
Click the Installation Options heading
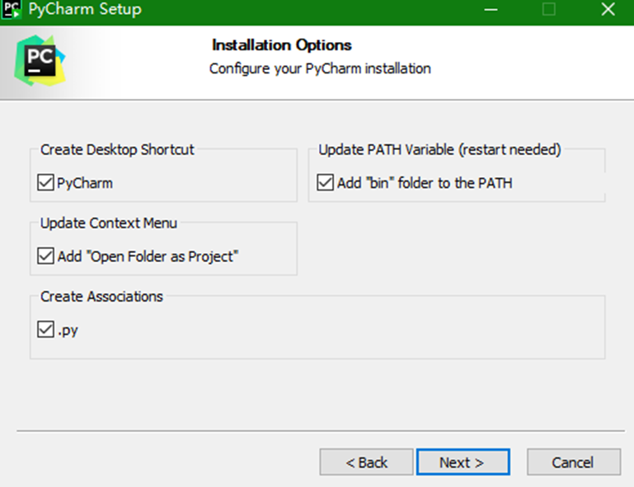[282, 44]
